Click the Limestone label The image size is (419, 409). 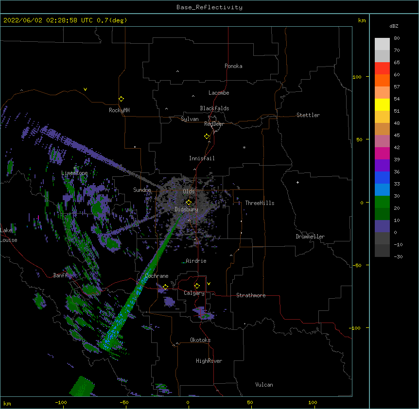74,173
